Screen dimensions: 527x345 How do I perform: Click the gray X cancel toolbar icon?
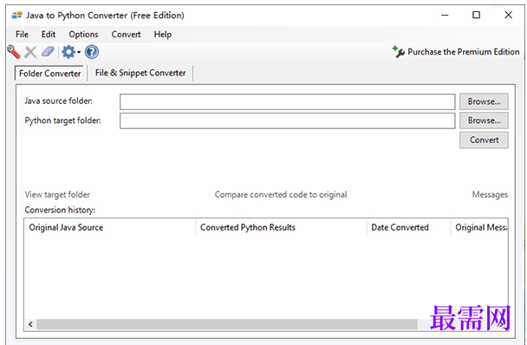(30, 52)
